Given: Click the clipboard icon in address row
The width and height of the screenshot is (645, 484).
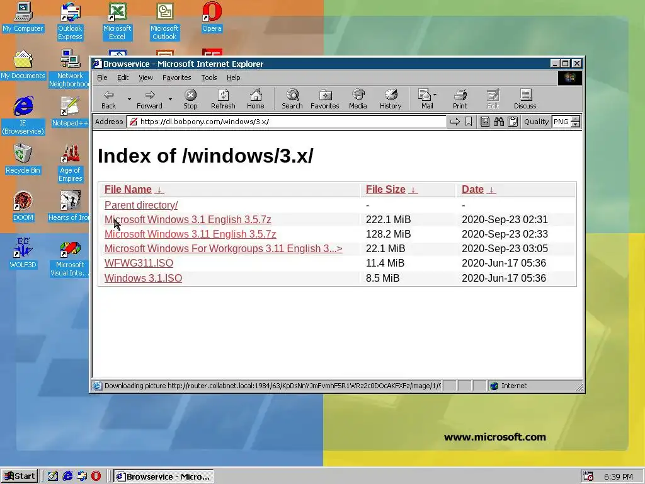Looking at the screenshot, I should pyautogui.click(x=513, y=122).
